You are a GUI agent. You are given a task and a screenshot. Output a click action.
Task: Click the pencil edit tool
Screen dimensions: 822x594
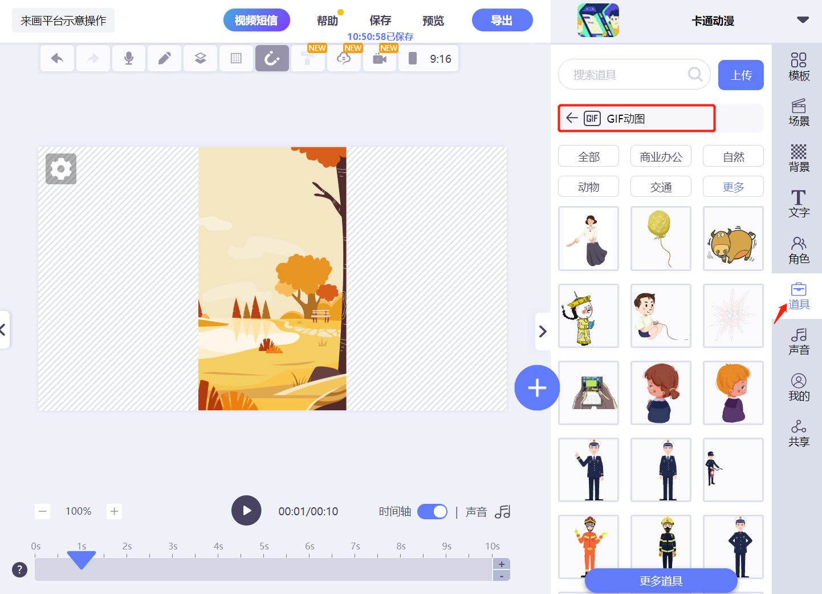164,59
